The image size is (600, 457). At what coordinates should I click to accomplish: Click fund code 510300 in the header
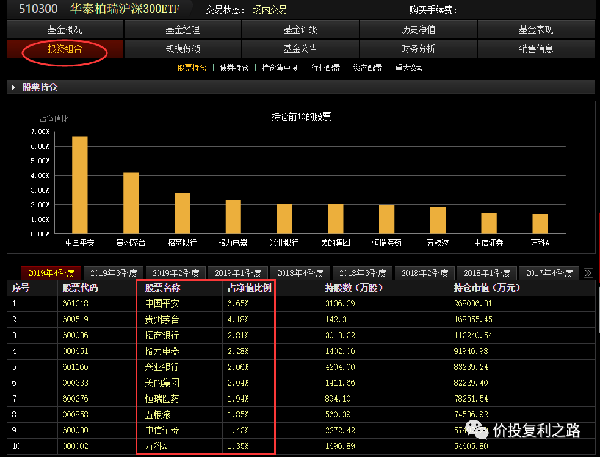tap(38, 9)
